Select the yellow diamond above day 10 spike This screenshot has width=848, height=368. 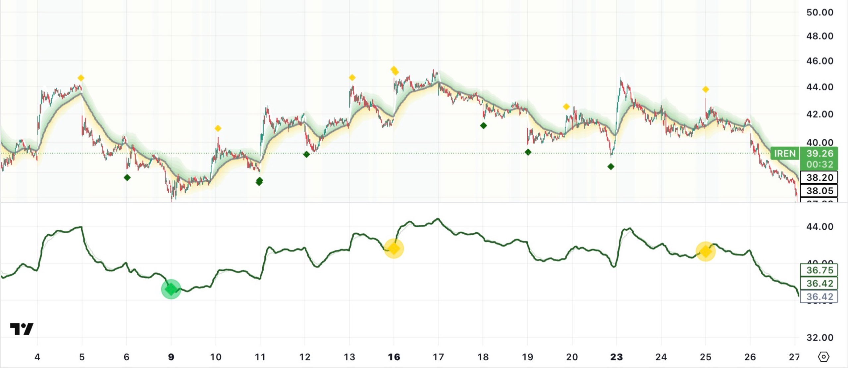tap(218, 128)
